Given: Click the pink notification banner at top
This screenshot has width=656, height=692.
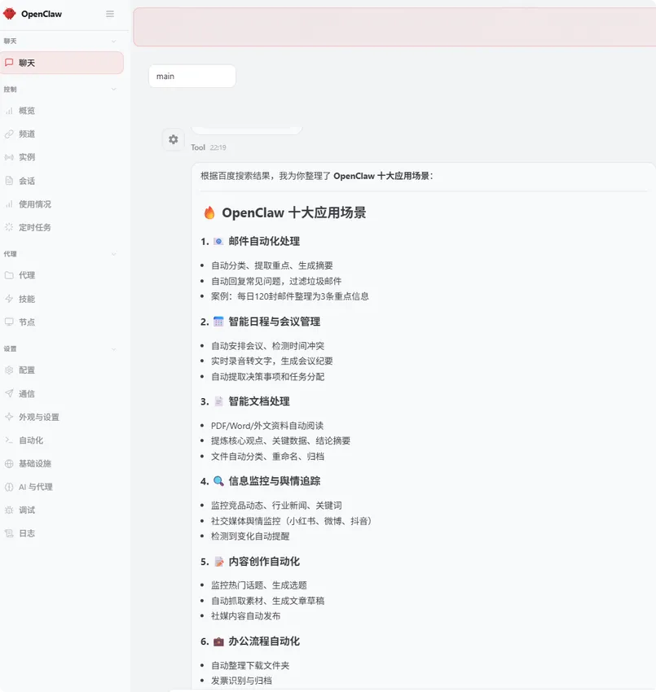Looking at the screenshot, I should 394,27.
